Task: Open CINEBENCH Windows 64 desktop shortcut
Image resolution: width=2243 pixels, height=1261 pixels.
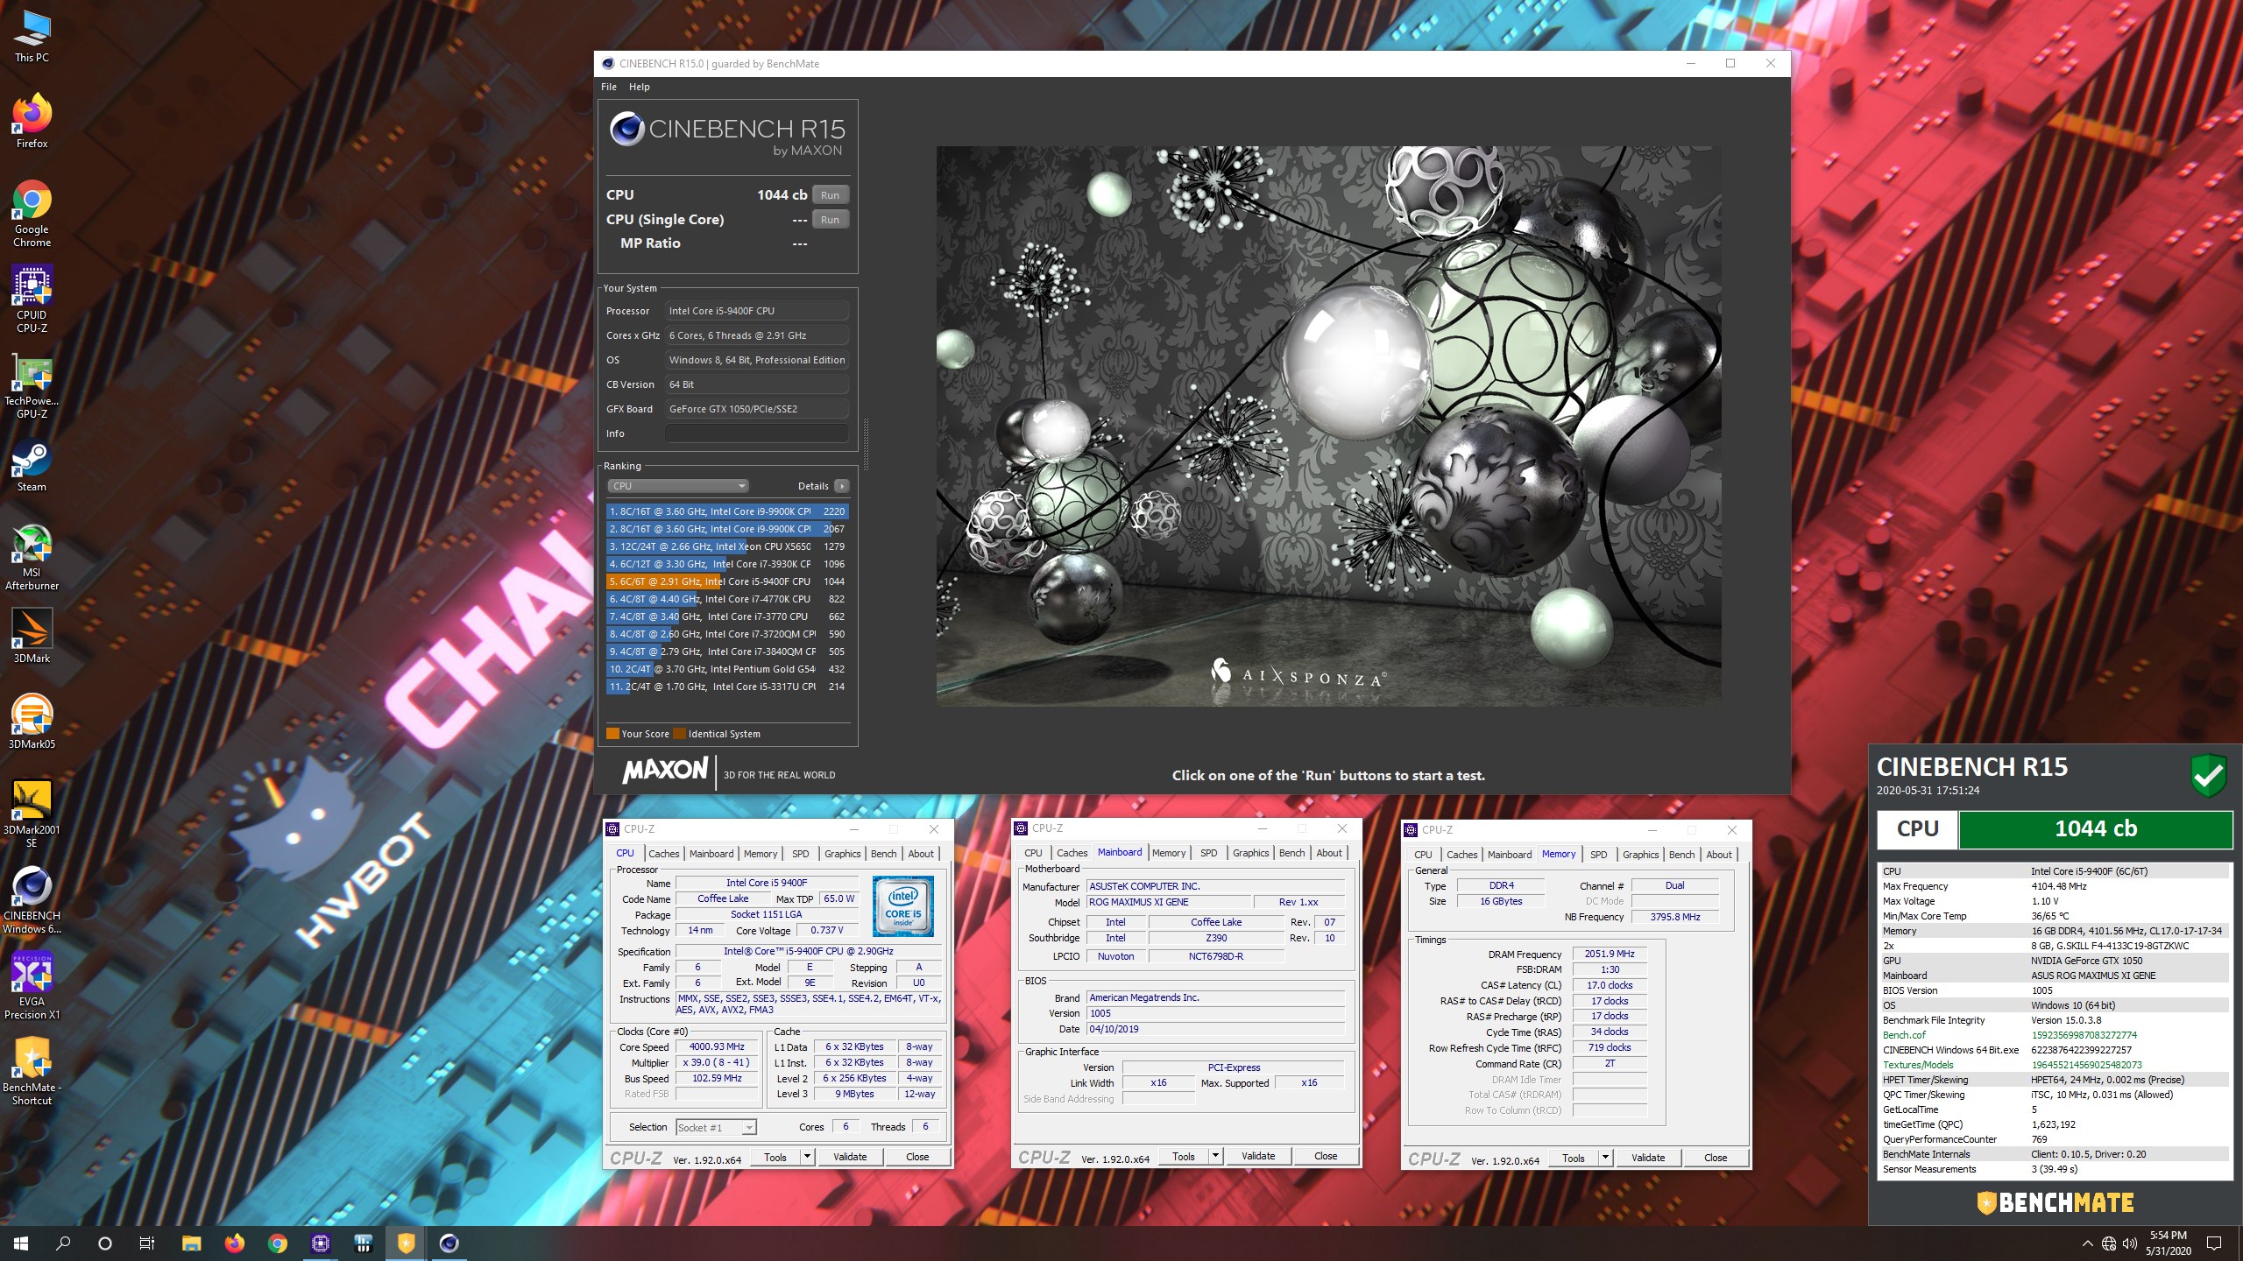Action: pos(32,900)
